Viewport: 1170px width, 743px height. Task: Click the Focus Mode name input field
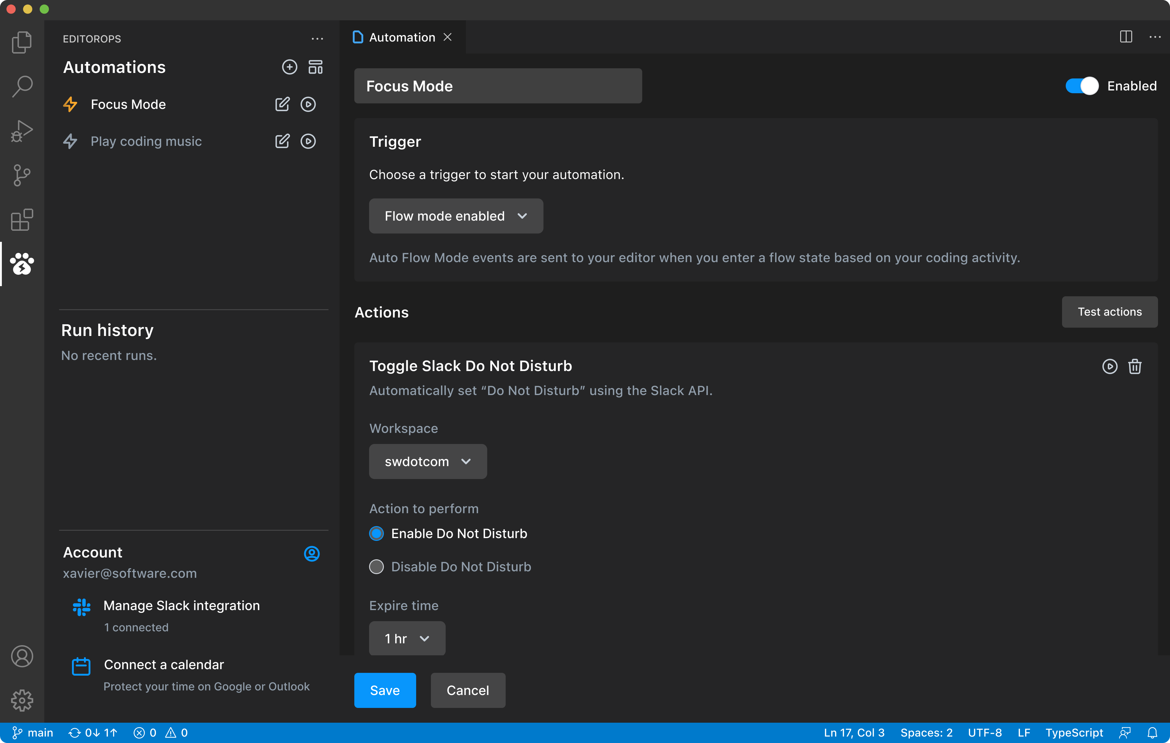click(x=498, y=86)
